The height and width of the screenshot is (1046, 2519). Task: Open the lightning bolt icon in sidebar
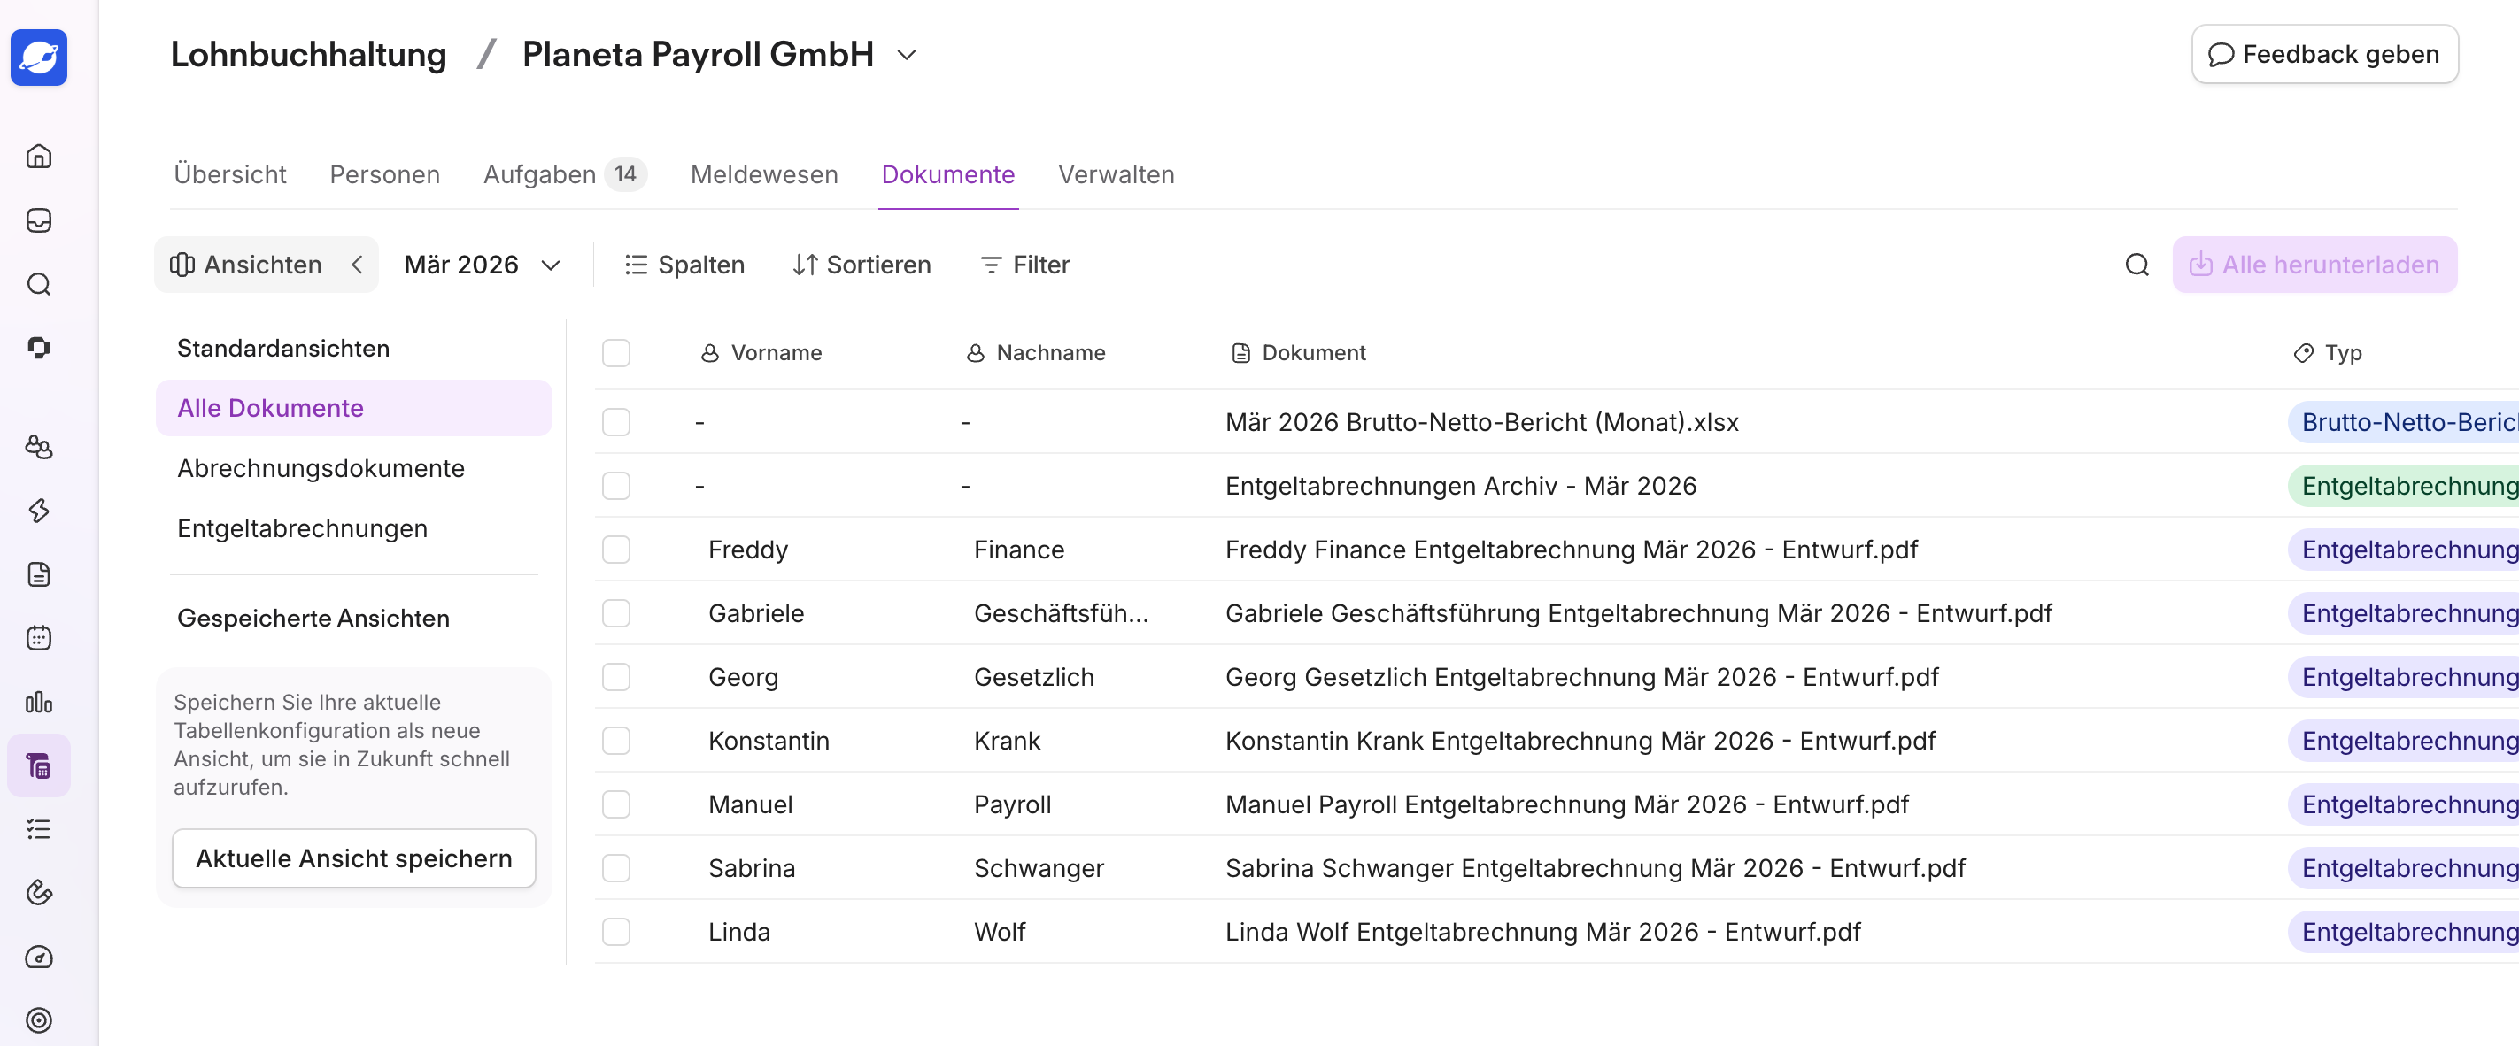(x=39, y=511)
